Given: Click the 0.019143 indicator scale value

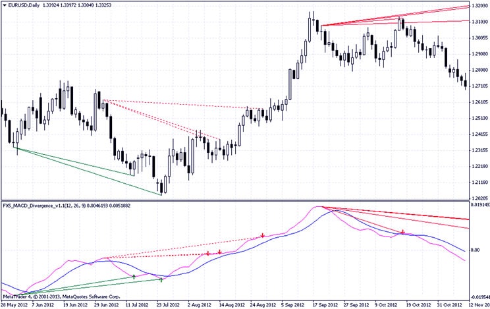Looking at the screenshot, I should click(x=479, y=205).
